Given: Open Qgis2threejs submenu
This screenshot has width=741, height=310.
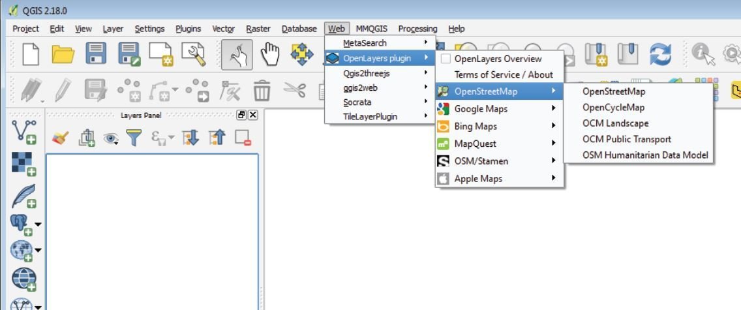Looking at the screenshot, I should 380,73.
